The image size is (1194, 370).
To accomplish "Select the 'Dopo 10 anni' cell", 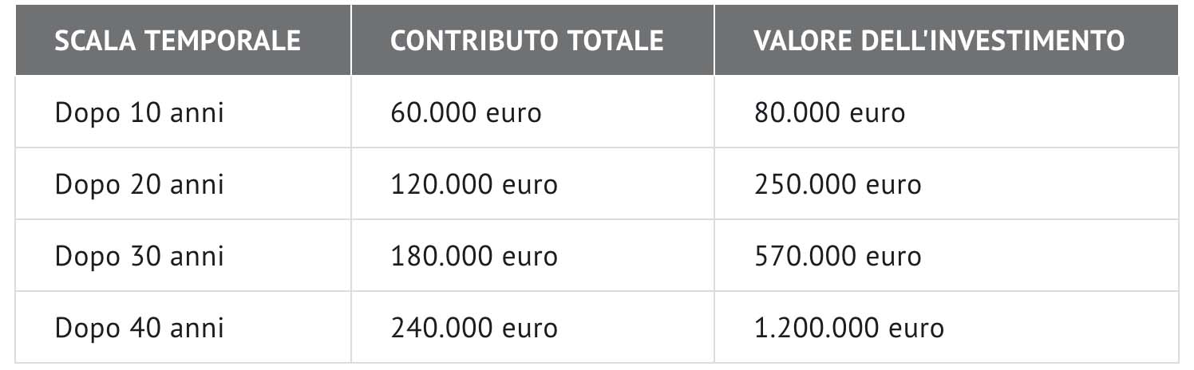I will point(139,112).
